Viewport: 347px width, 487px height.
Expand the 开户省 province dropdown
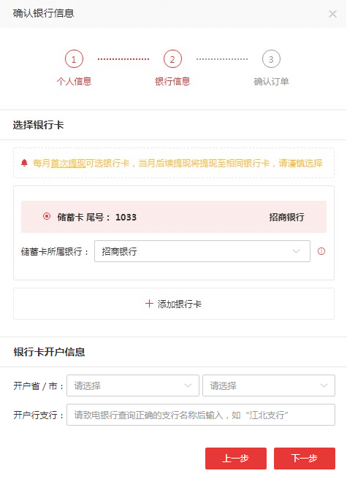pyautogui.click(x=133, y=386)
